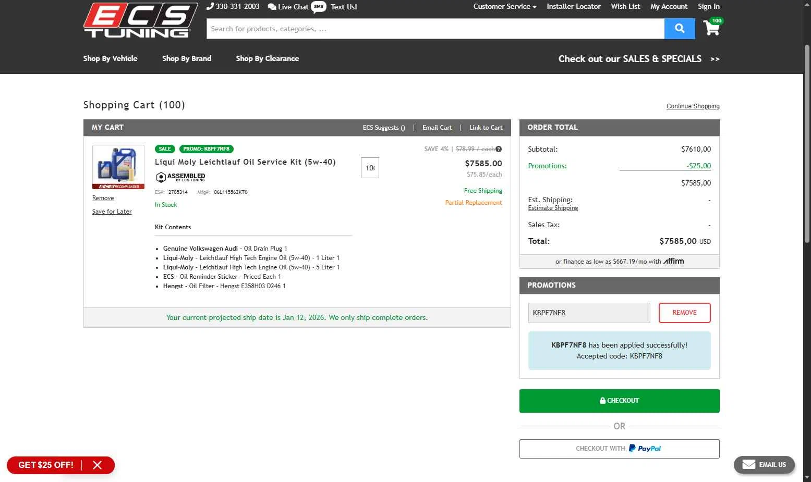This screenshot has width=811, height=482.
Task: Click the price info question mark icon
Action: (499, 149)
